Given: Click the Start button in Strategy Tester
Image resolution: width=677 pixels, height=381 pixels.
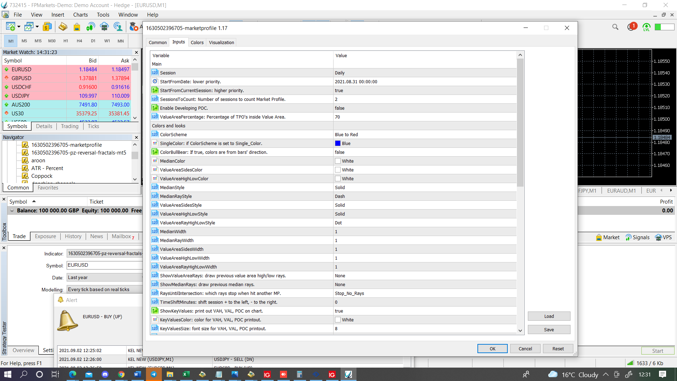Looking at the screenshot, I should point(658,351).
